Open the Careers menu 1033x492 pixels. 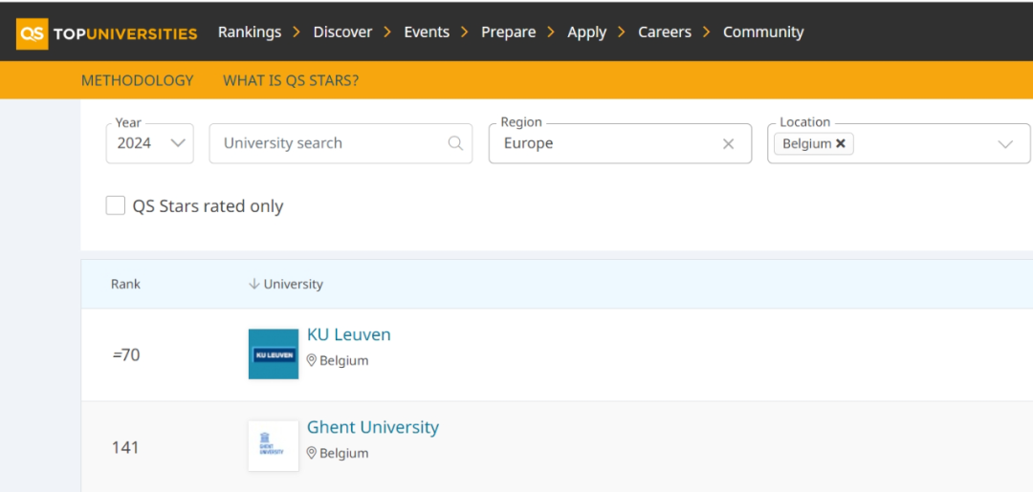665,32
